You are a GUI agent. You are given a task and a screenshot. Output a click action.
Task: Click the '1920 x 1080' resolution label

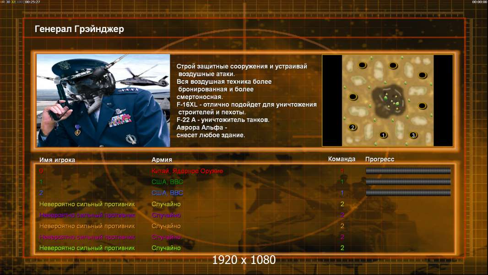pyautogui.click(x=244, y=260)
